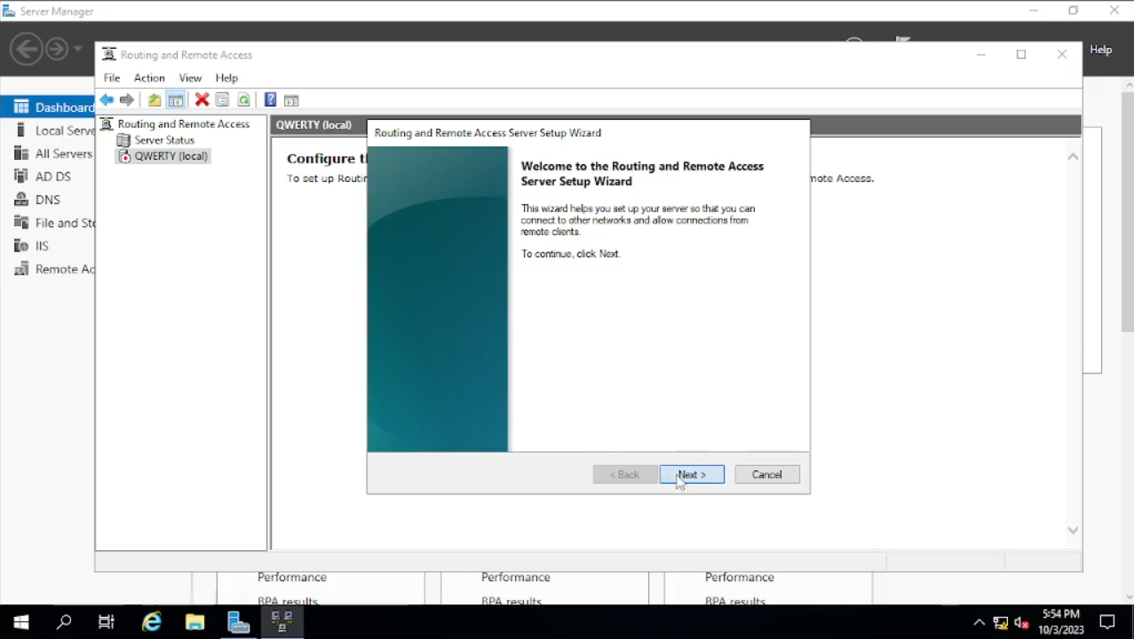Open the taskbar clock and date
This screenshot has height=639, width=1134.
tap(1061, 621)
